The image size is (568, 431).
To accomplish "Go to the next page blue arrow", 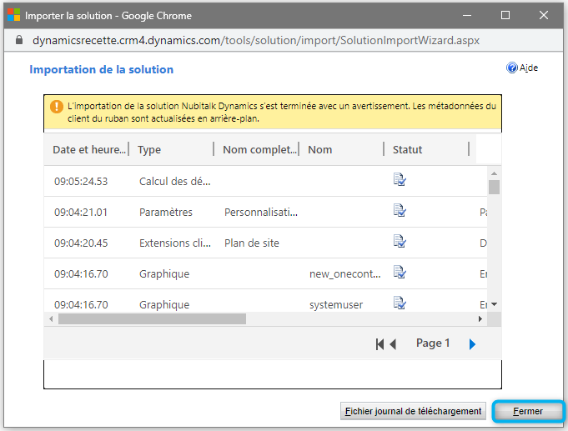I will pyautogui.click(x=472, y=344).
